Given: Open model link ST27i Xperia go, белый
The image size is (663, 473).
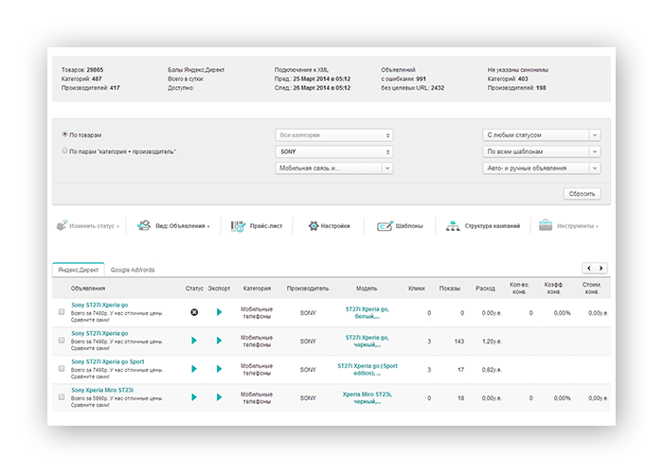Looking at the screenshot, I should point(367,313).
